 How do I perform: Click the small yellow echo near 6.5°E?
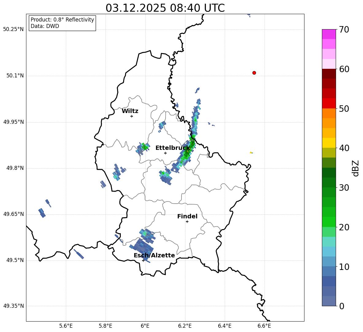tap(251, 153)
